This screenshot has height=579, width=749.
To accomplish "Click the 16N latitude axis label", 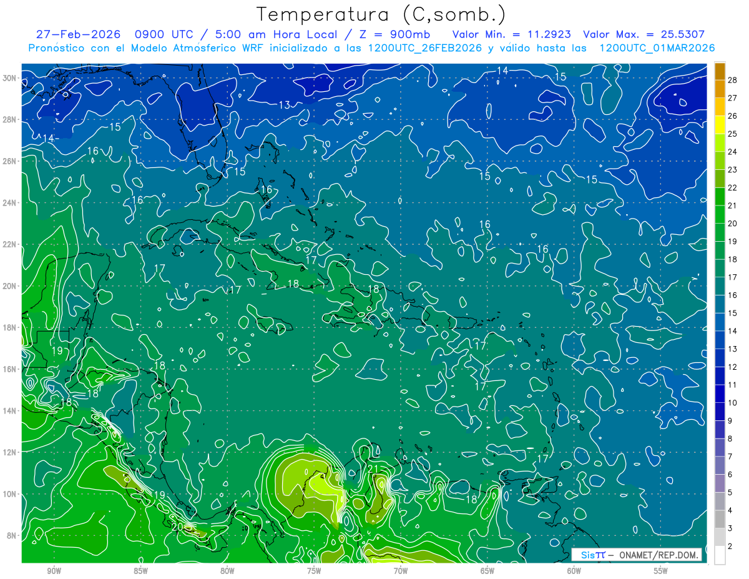I will 9,369.
